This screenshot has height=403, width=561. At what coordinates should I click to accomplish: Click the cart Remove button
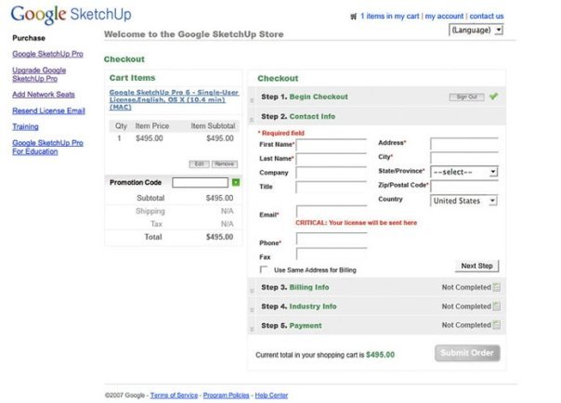[x=225, y=164]
